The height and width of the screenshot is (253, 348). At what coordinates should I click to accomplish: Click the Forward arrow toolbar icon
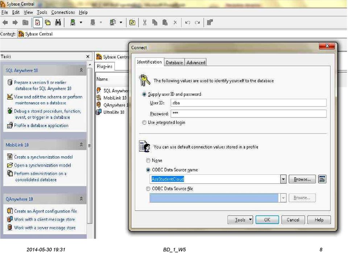(x=15, y=22)
